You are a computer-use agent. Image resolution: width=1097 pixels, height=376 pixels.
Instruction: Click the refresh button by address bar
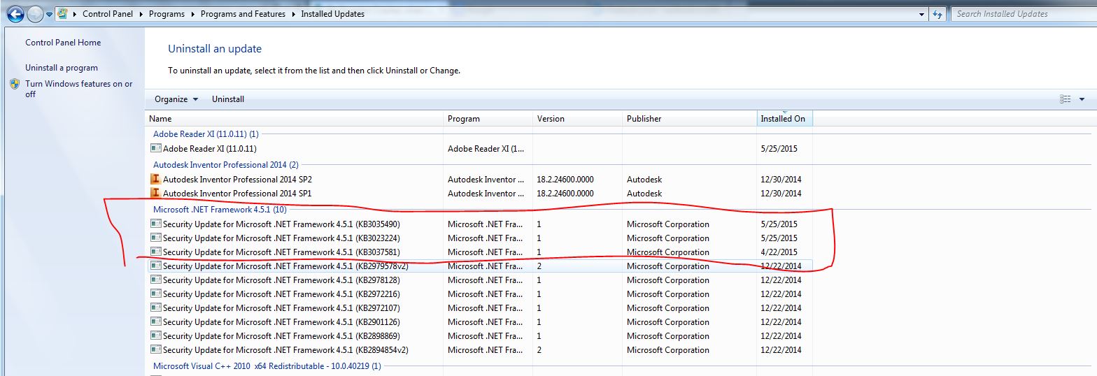pos(937,14)
